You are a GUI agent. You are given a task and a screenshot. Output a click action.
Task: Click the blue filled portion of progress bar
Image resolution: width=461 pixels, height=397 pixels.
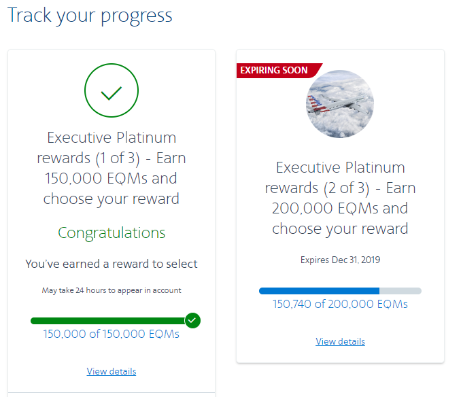point(318,291)
